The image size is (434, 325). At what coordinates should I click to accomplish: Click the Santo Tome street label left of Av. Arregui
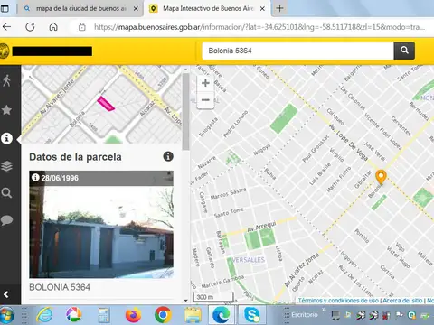tap(229, 212)
